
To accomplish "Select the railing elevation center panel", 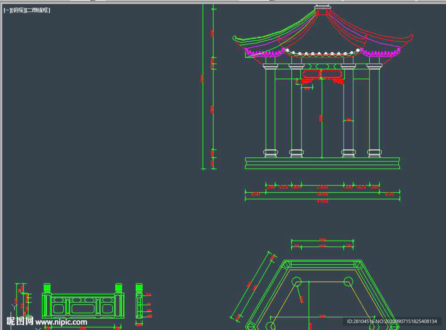I will pos(83,308).
